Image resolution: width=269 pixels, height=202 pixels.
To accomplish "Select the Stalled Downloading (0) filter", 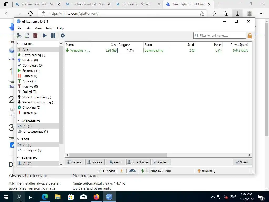I will click(x=39, y=102).
